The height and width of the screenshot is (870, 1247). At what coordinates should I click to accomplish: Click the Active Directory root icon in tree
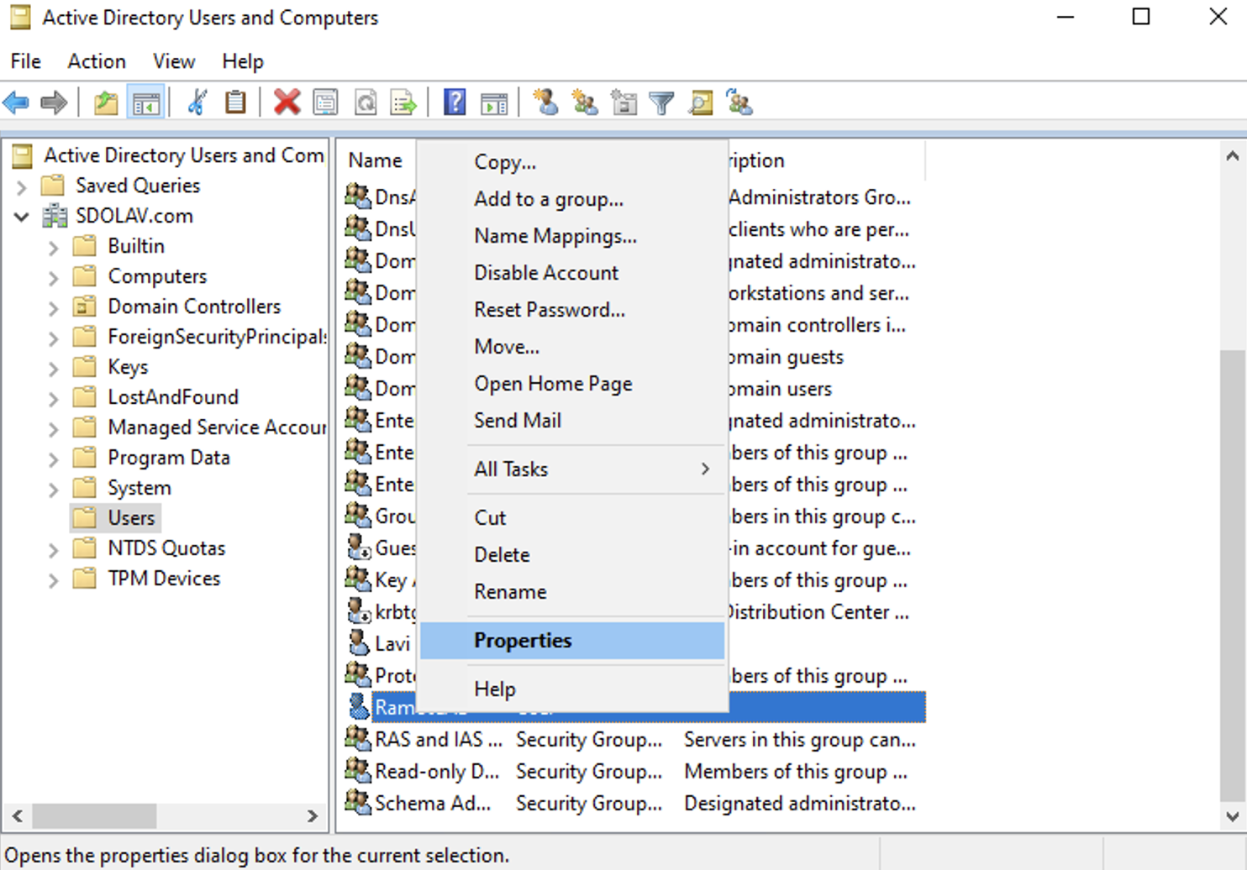23,155
